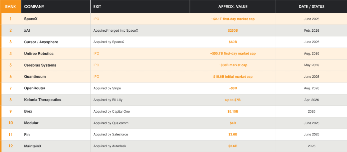The height and width of the screenshot is (152, 347).
Task: Click Kelonia Therapeutics company name
Action: coord(43,100)
